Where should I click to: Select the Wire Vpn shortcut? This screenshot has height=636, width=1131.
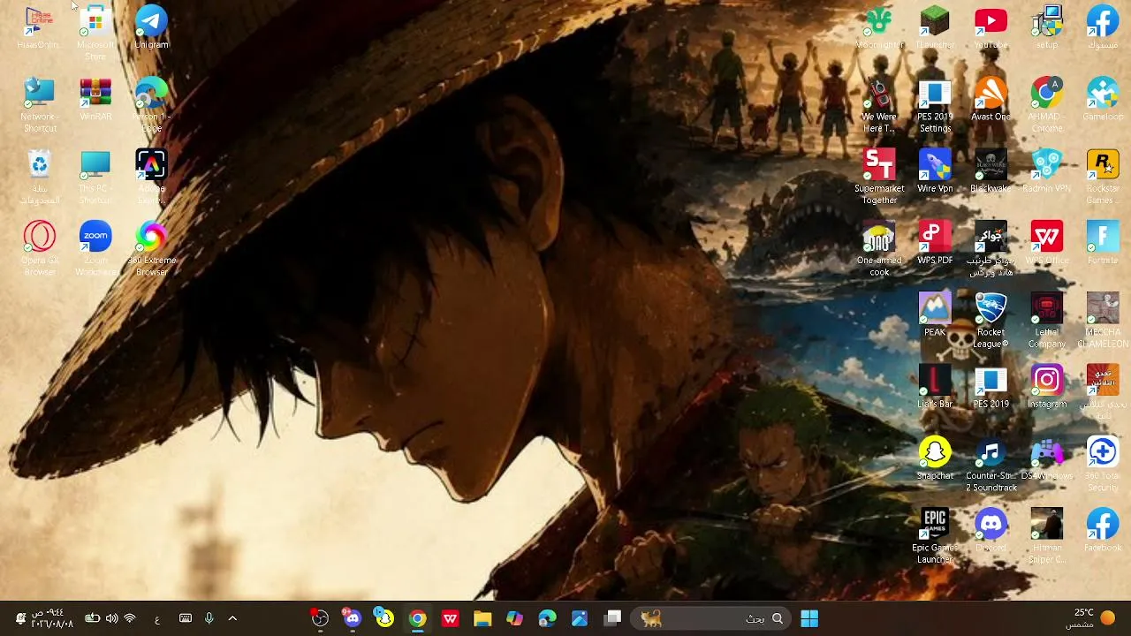pyautogui.click(x=935, y=171)
